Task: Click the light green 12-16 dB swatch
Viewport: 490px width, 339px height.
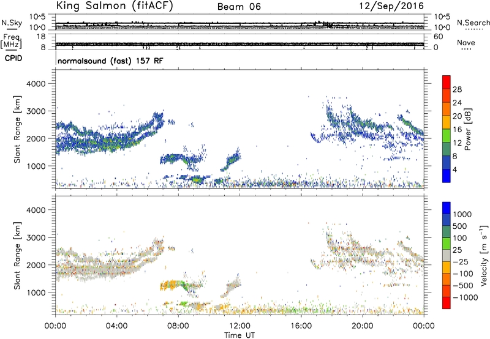Action: (447, 135)
